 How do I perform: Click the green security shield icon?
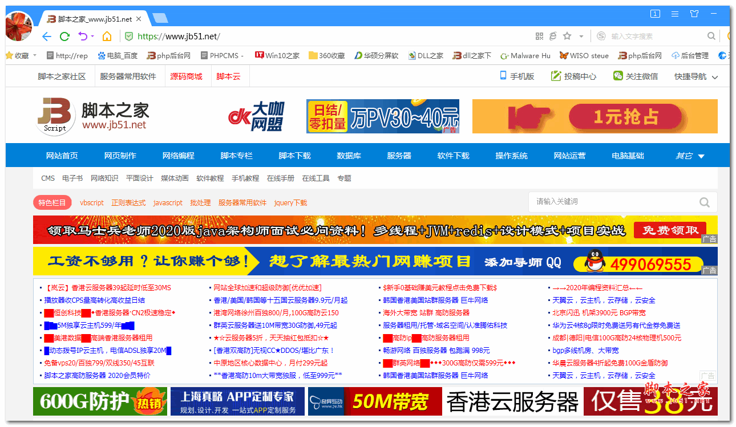pyautogui.click(x=129, y=36)
